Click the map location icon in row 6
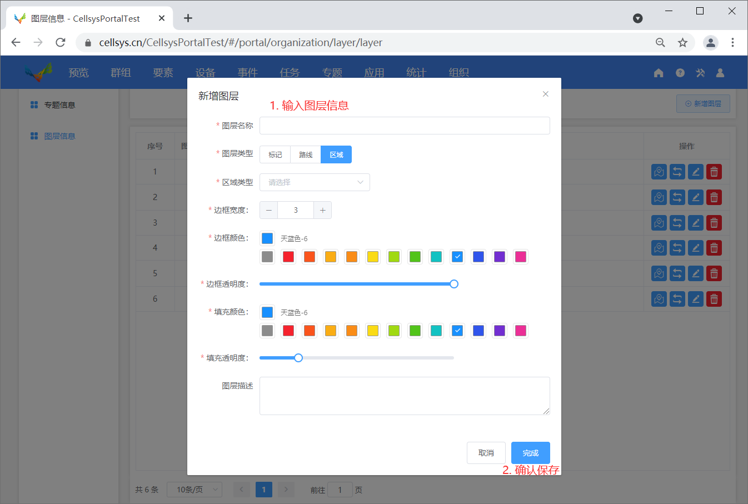The image size is (748, 504). pyautogui.click(x=659, y=299)
